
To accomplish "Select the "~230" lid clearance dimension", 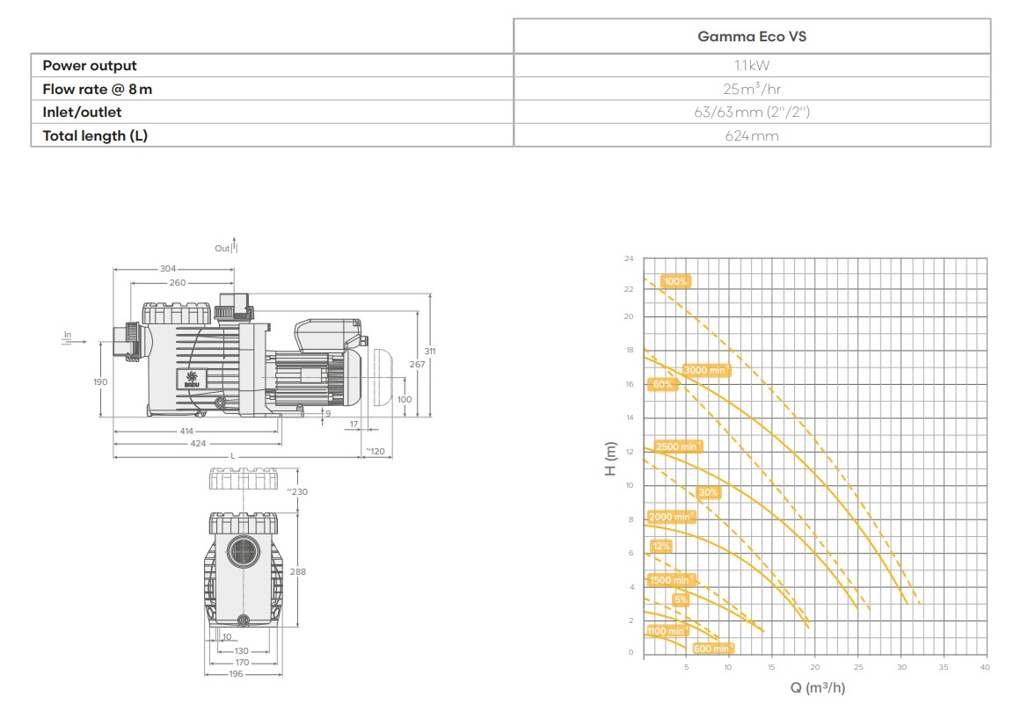I will (297, 492).
